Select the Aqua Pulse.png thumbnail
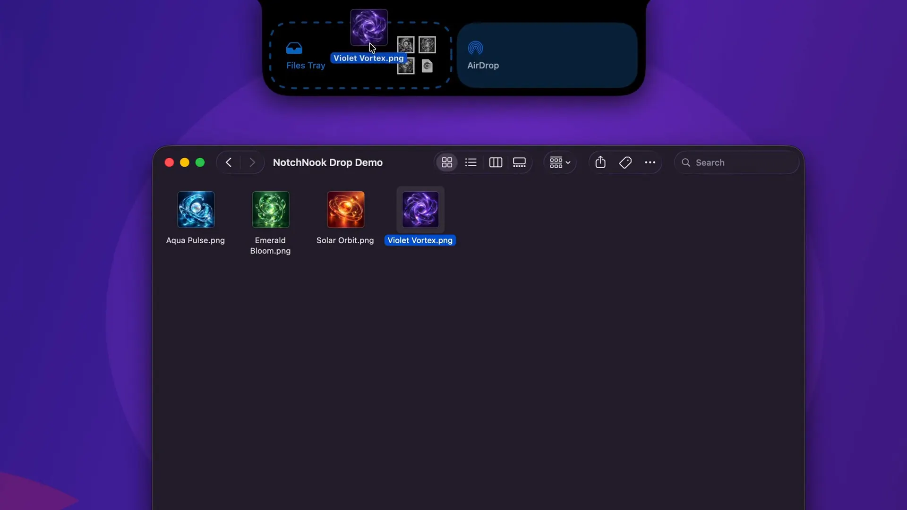 pos(196,209)
